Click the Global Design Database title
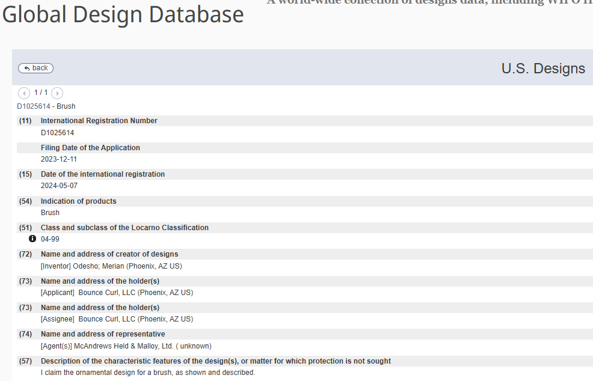The width and height of the screenshot is (593, 381). (123, 14)
